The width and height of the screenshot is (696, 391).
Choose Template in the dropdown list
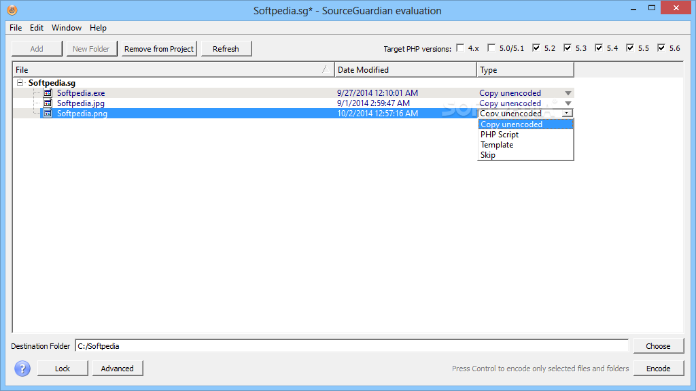pos(525,145)
